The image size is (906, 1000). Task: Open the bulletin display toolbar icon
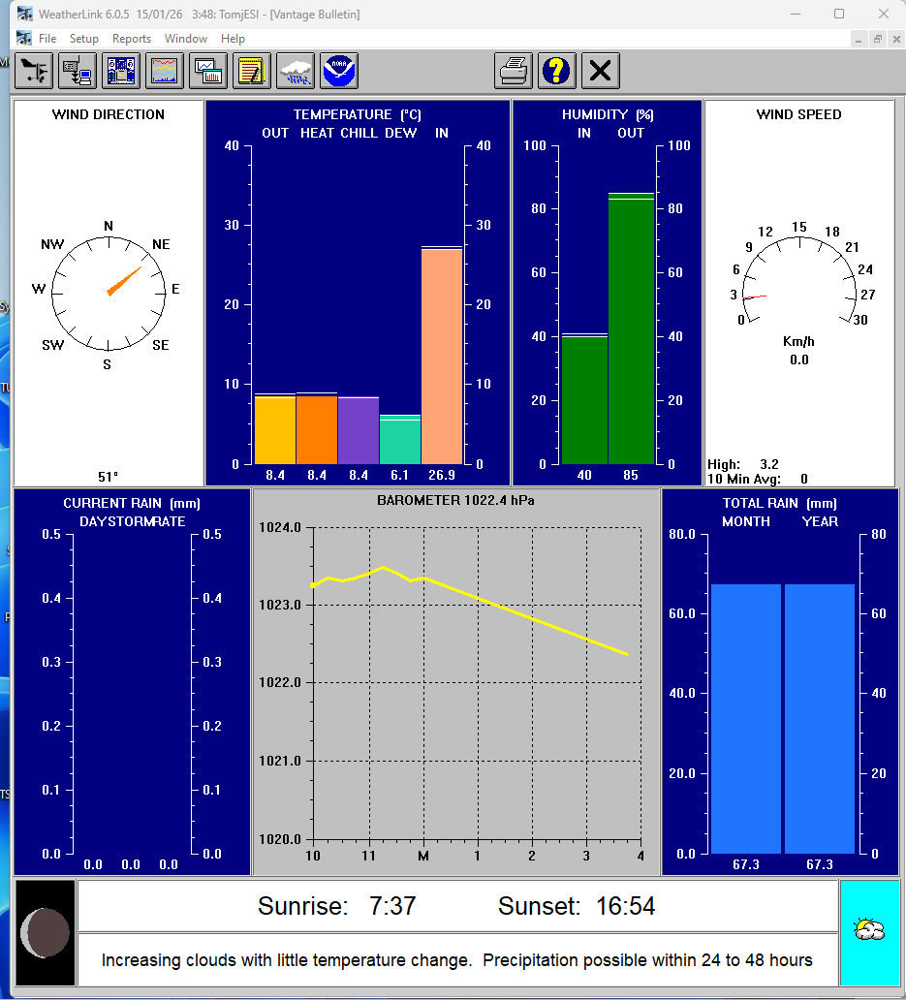[x=121, y=71]
